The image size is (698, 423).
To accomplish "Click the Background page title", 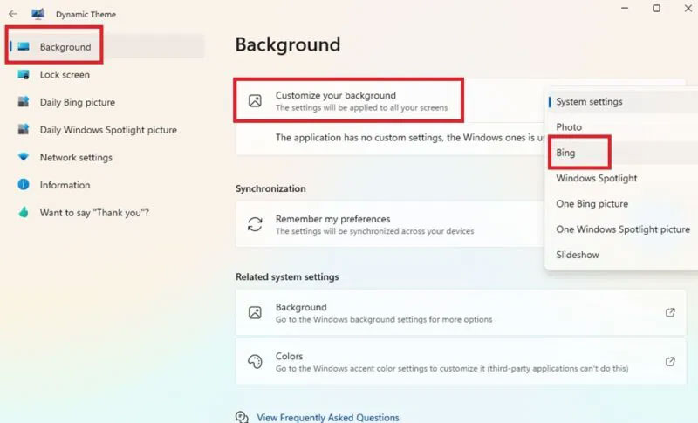I will pos(288,44).
